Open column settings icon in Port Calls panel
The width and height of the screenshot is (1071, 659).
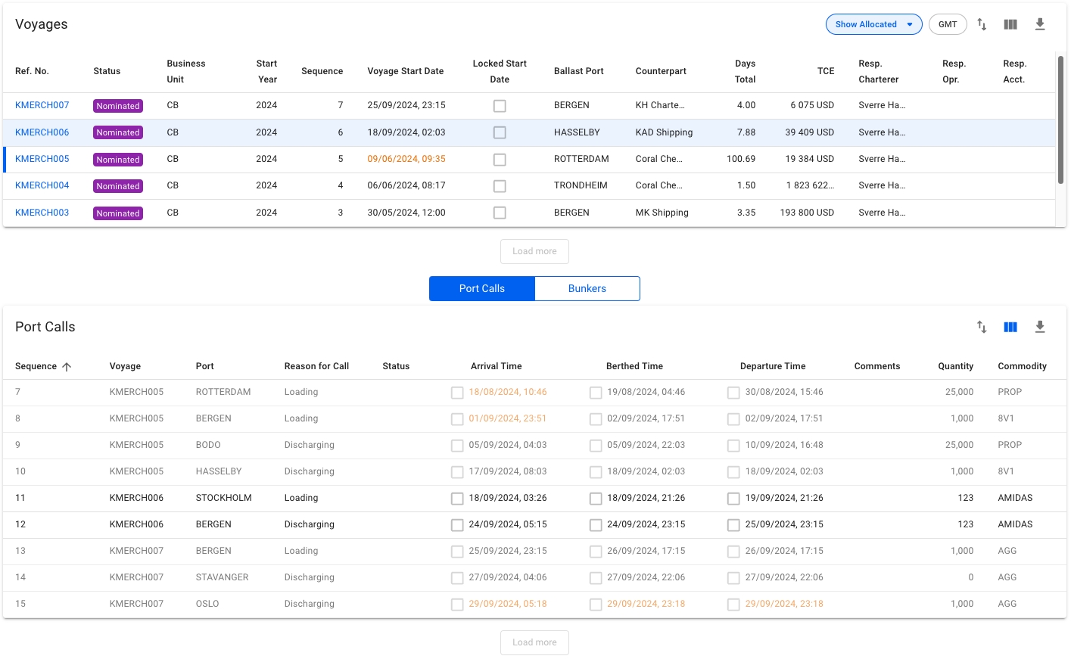point(1010,327)
